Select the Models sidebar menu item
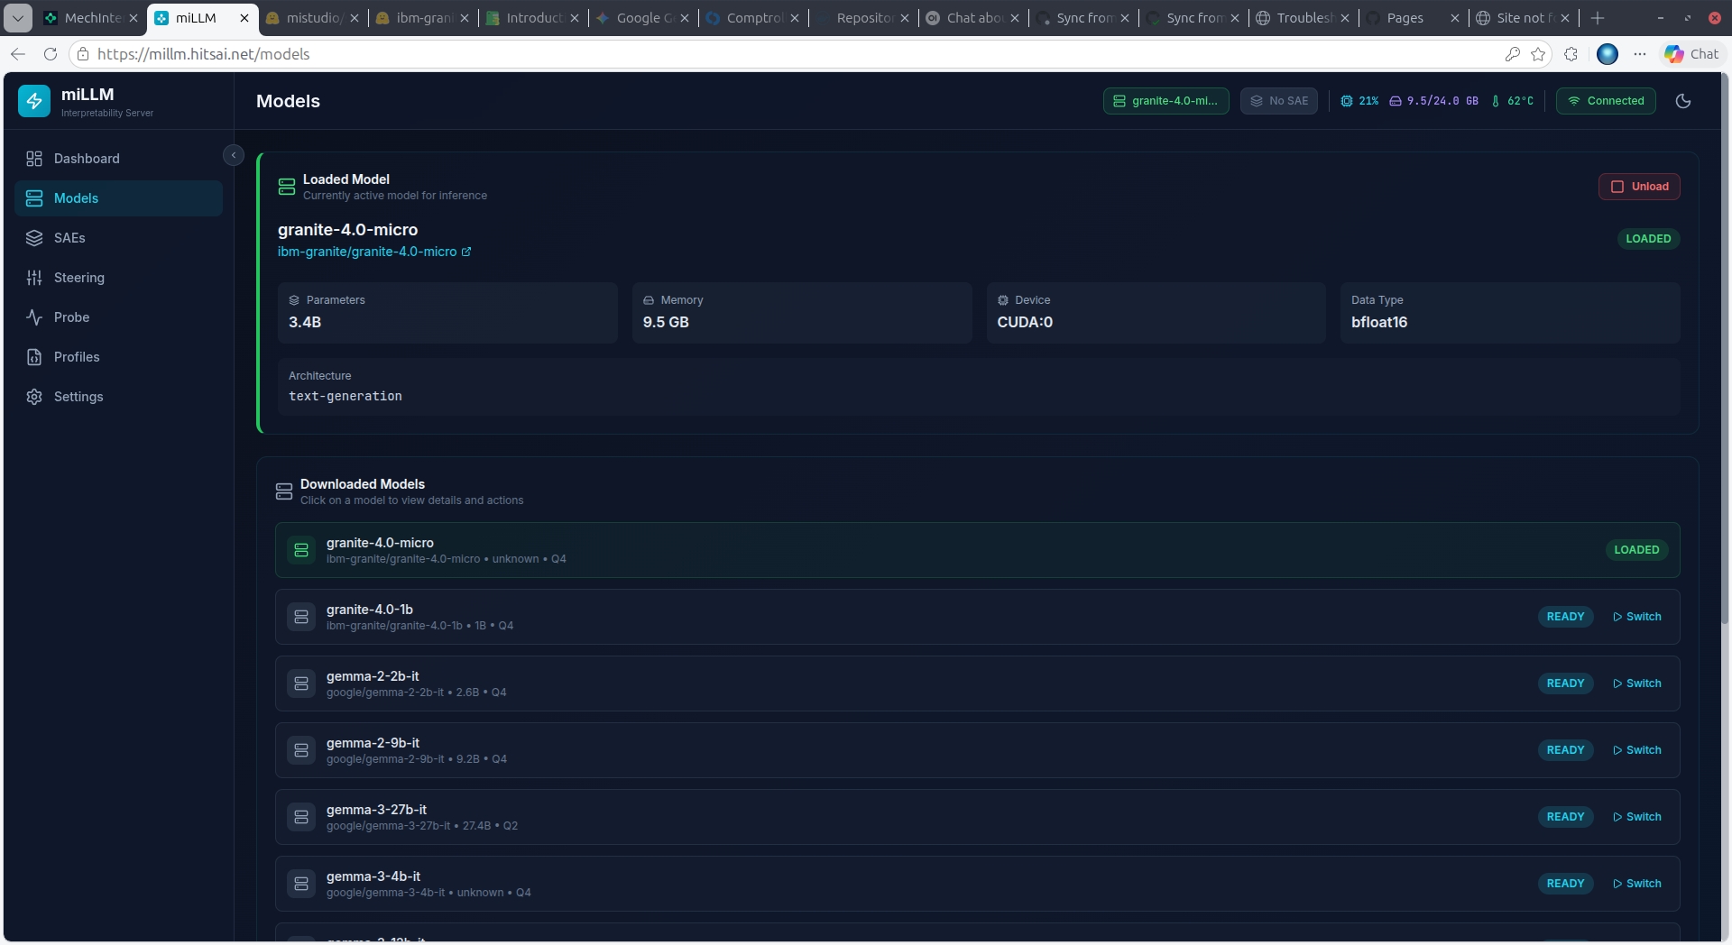Viewport: 1732px width, 945px height. click(76, 198)
